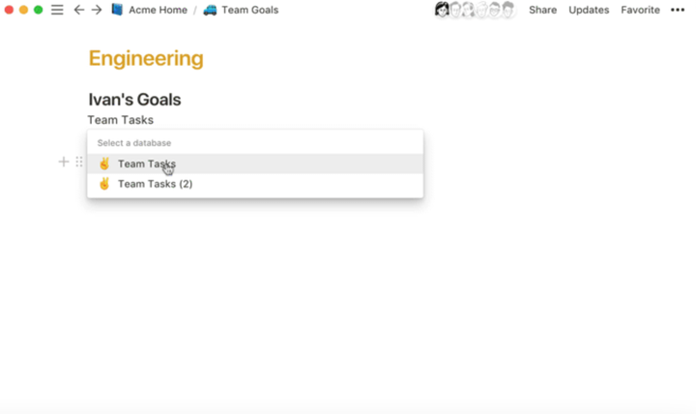
Task: Select the Team Tasks database option
Action: tap(147, 163)
